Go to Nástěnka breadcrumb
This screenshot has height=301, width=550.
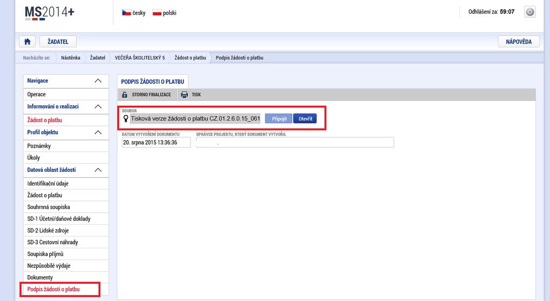[x=70, y=58]
